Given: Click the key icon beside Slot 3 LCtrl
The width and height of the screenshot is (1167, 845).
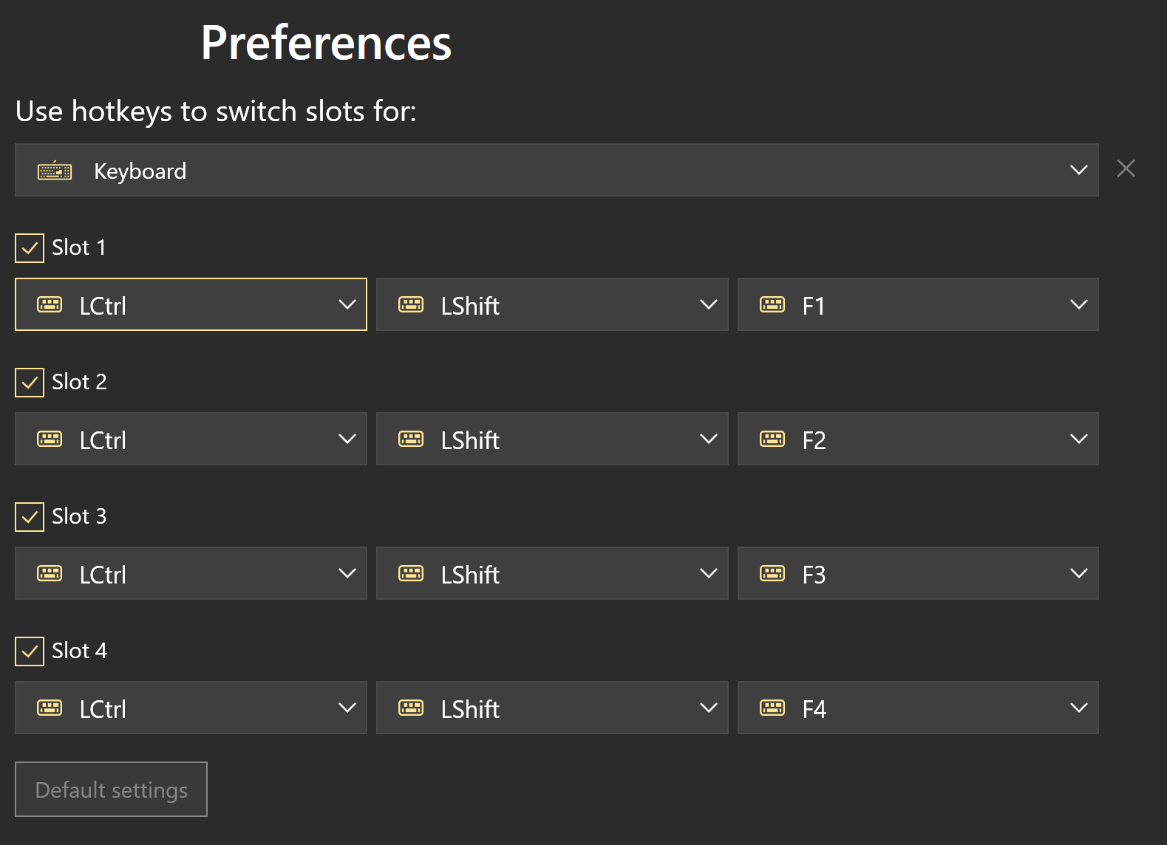Looking at the screenshot, I should (50, 573).
